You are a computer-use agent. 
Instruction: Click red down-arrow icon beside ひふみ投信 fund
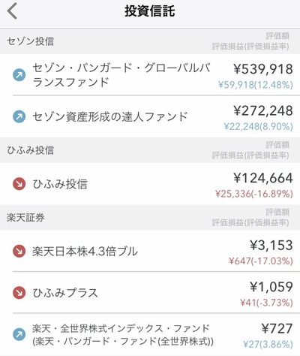[19, 184]
